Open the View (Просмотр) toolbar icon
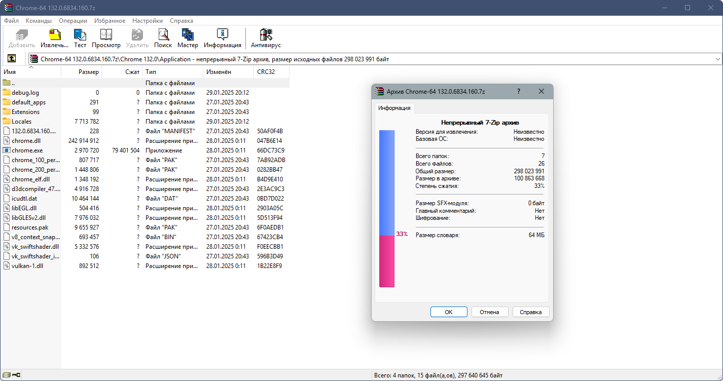 pyautogui.click(x=106, y=38)
